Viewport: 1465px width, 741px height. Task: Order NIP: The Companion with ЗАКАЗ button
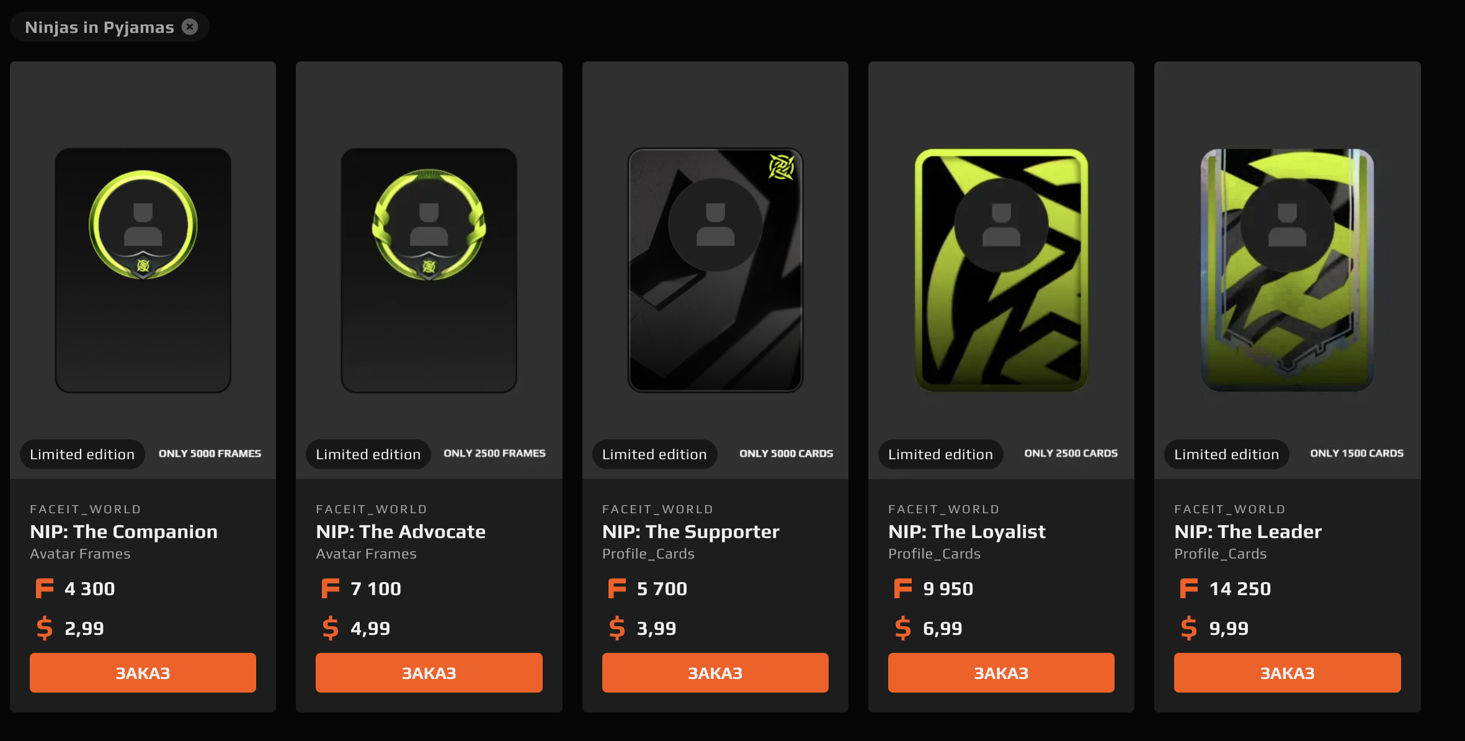point(143,673)
